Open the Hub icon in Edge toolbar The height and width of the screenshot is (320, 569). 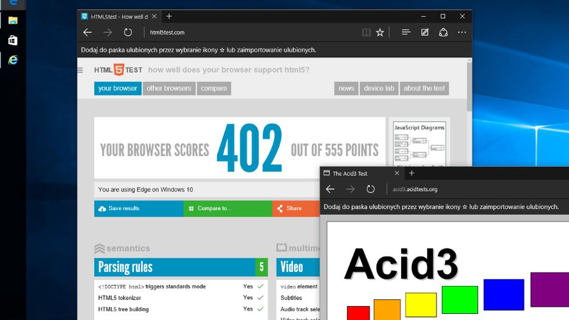tap(406, 32)
